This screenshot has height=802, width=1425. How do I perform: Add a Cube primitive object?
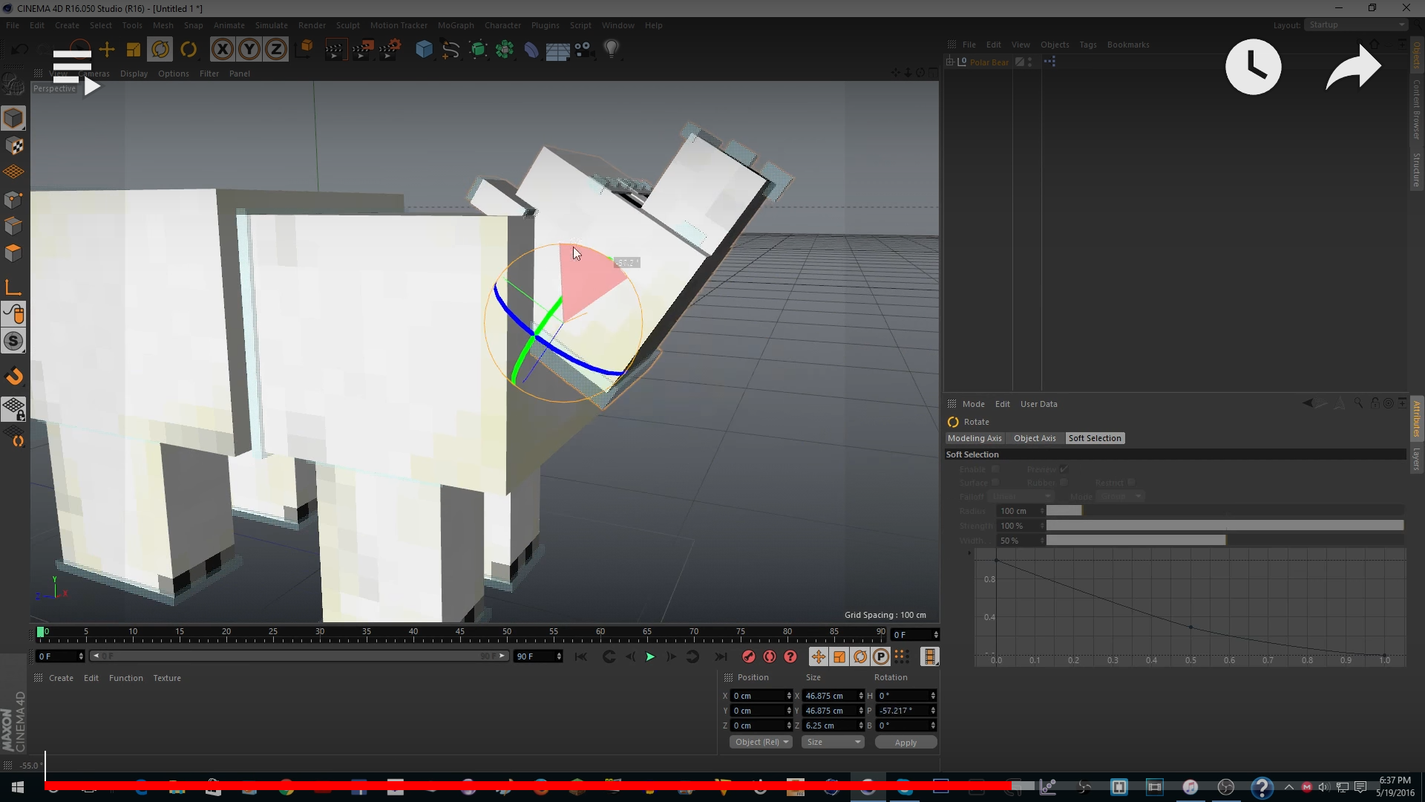[x=424, y=50]
